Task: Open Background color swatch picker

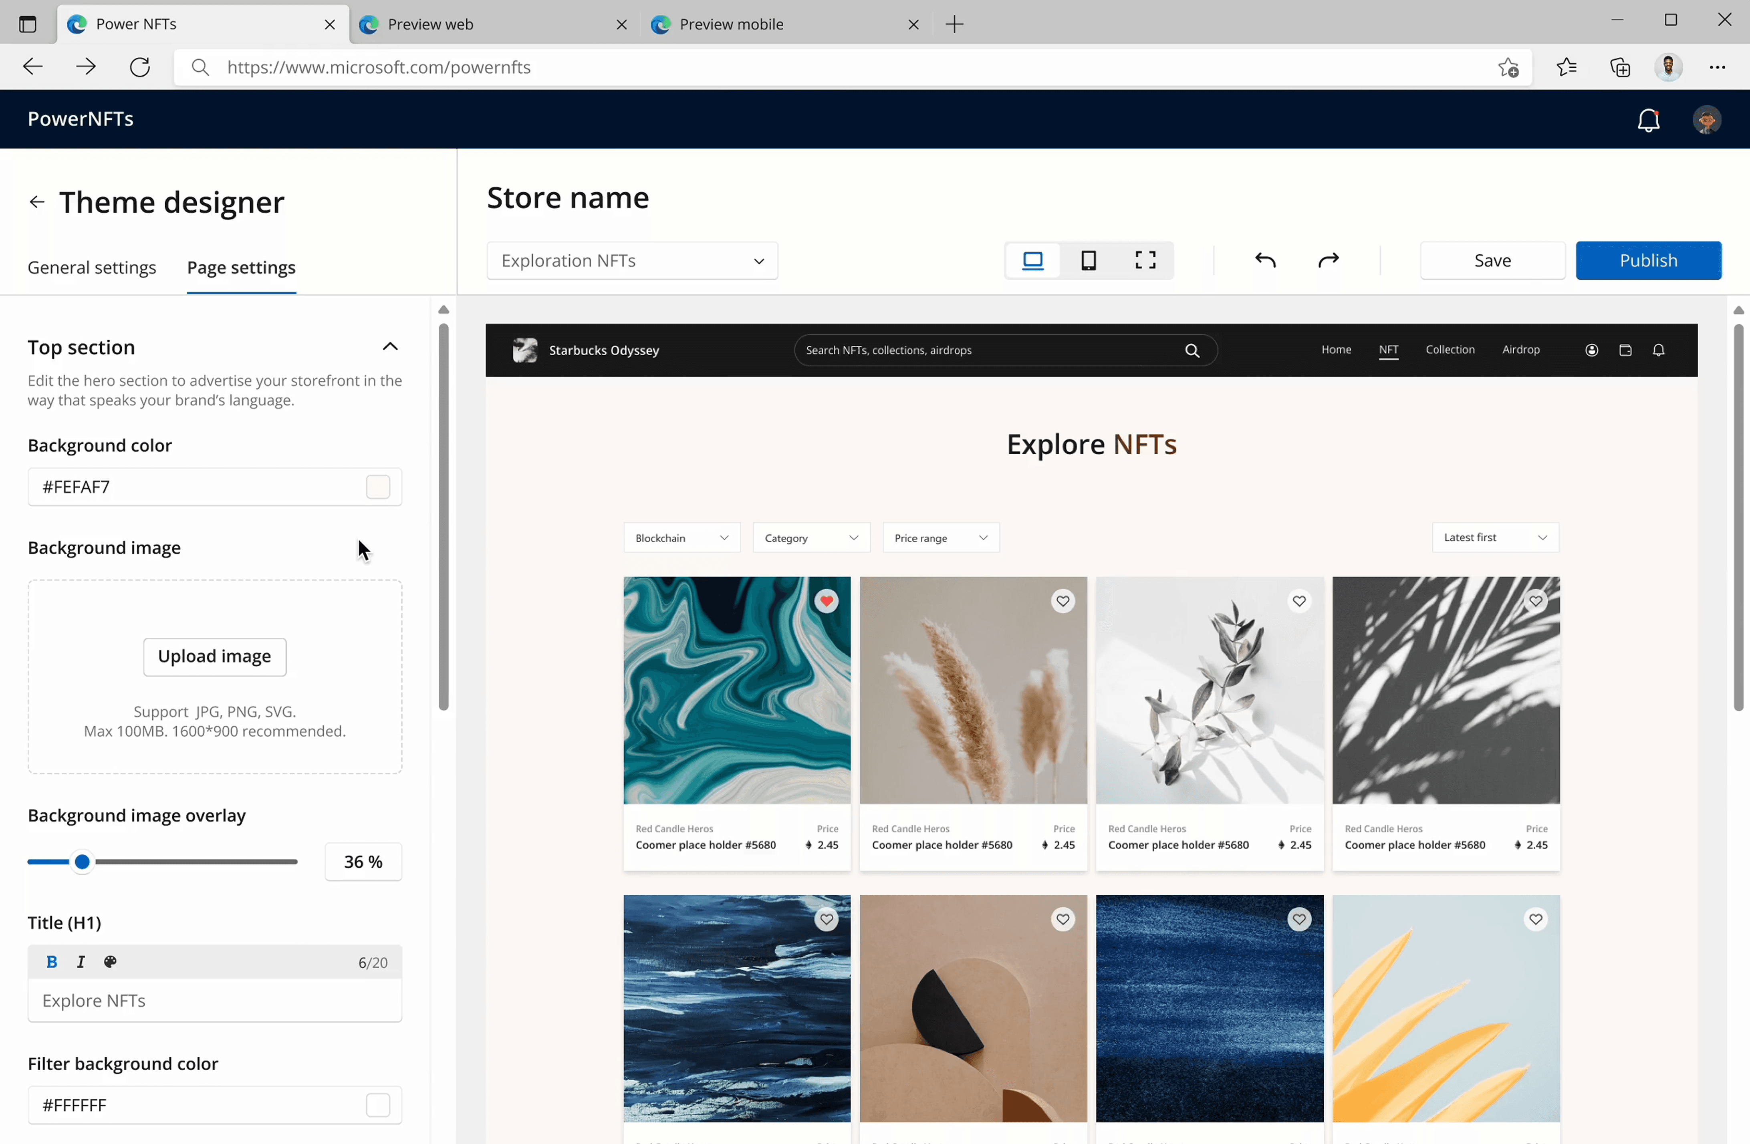Action: (x=378, y=487)
